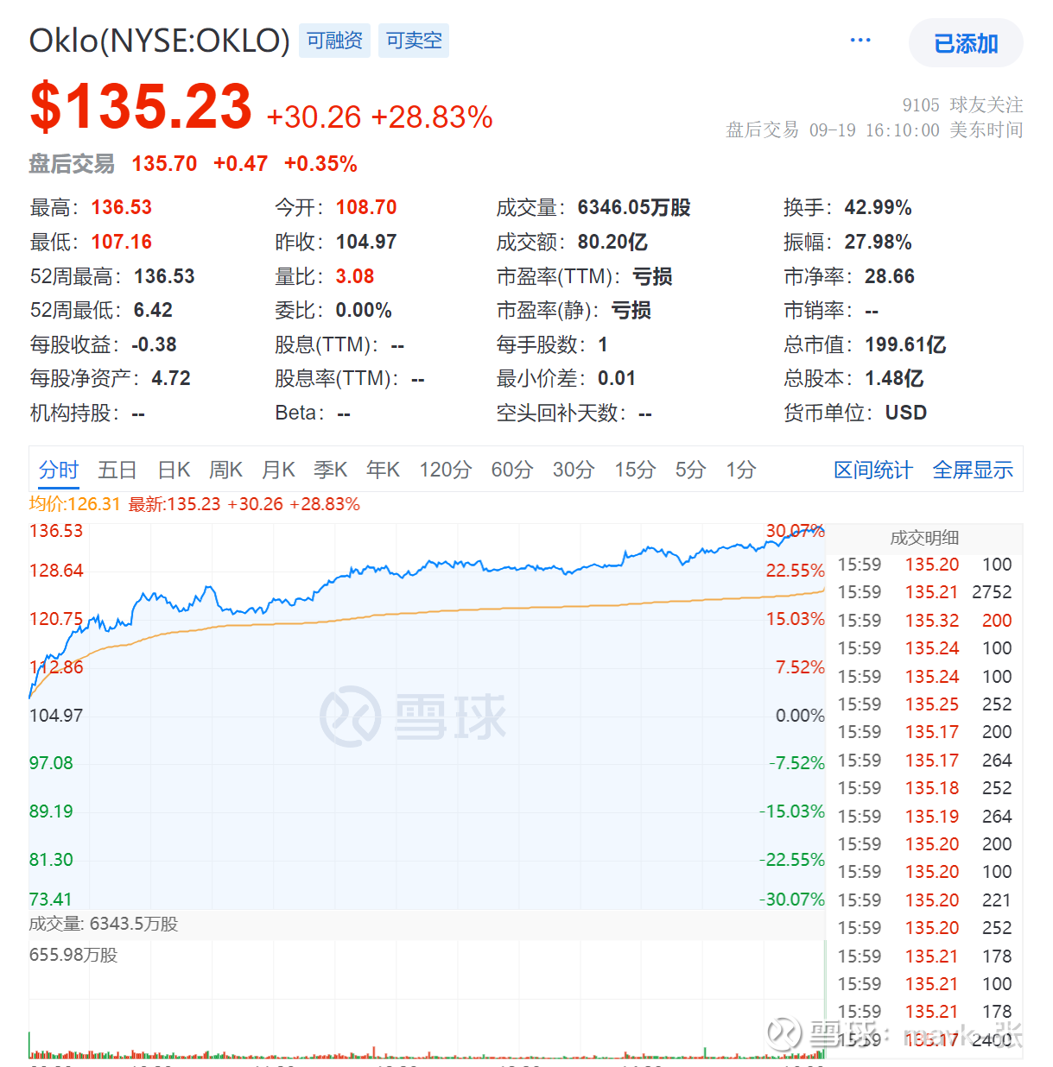Select the 季K chart tab
Image resolution: width=1053 pixels, height=1067 pixels.
click(330, 470)
